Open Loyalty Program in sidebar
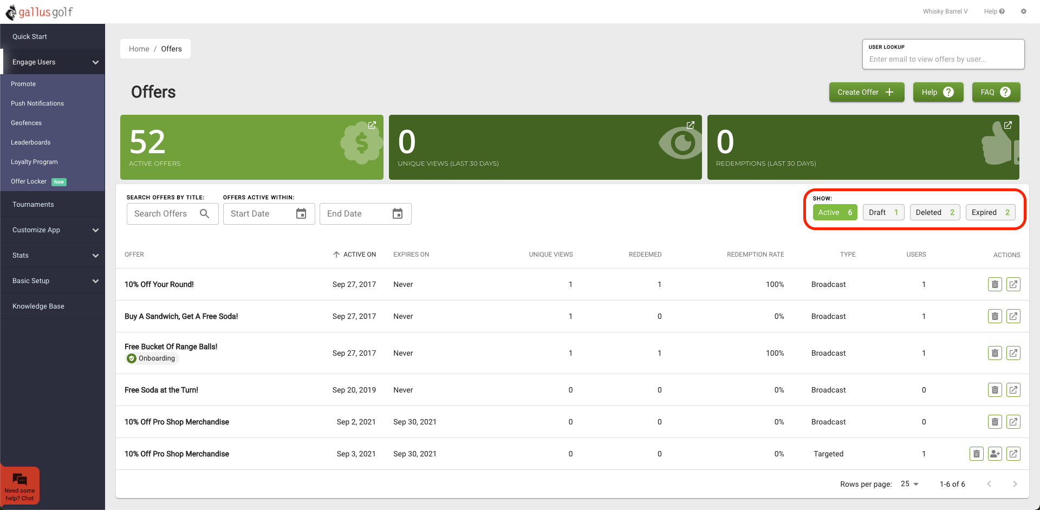The image size is (1040, 510). 34,162
